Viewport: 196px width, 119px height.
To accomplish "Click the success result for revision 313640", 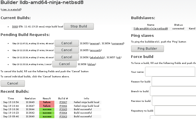I will [47, 116].
